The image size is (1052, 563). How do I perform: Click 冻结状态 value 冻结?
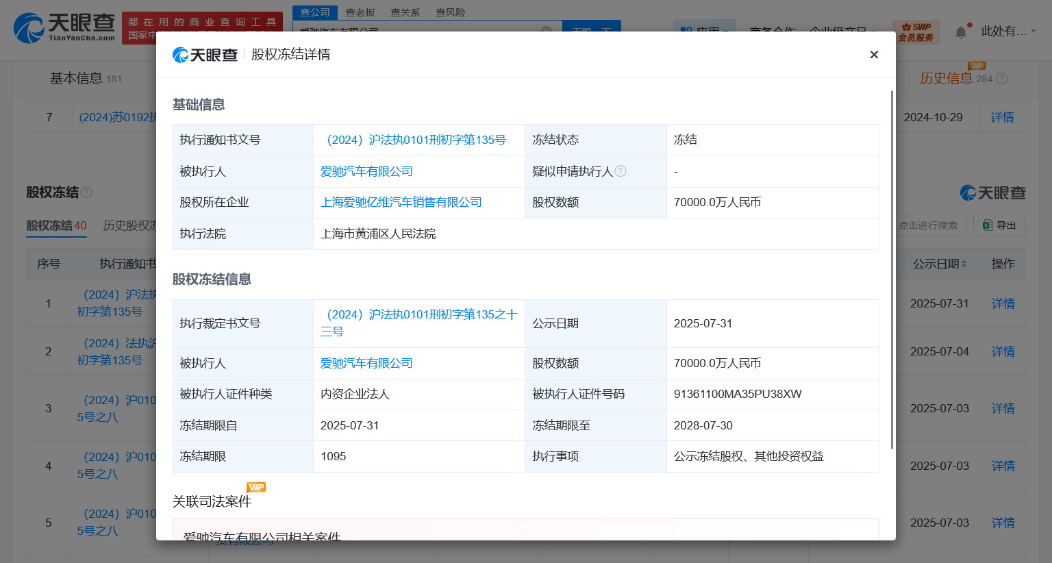[686, 140]
